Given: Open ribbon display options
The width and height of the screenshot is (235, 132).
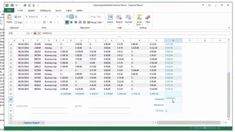Looking at the screenshot, I should (209, 5).
